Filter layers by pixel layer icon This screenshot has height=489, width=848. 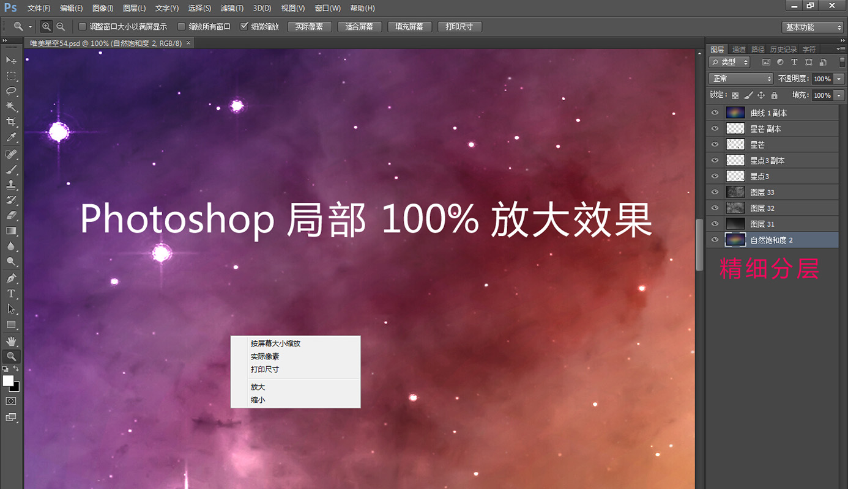click(x=766, y=62)
